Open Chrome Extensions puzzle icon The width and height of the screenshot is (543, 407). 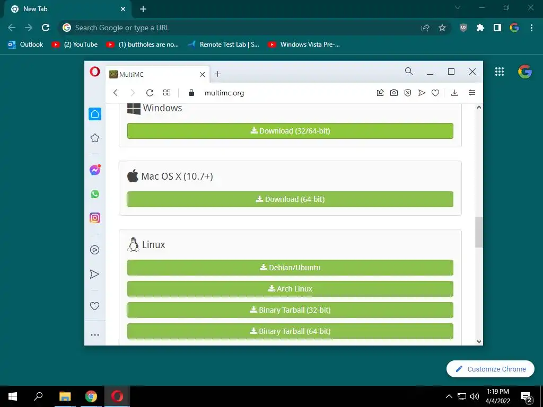480,28
